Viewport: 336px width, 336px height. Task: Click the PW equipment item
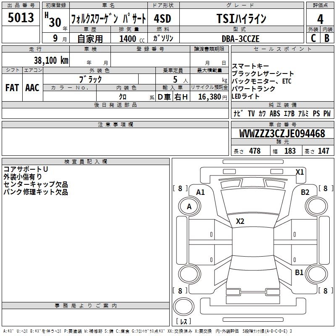click(327, 113)
